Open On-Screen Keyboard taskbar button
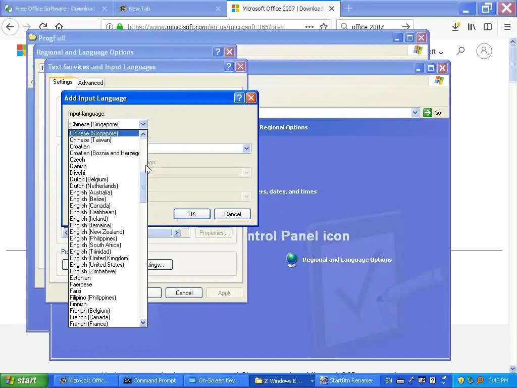The image size is (517, 388). tap(216, 380)
